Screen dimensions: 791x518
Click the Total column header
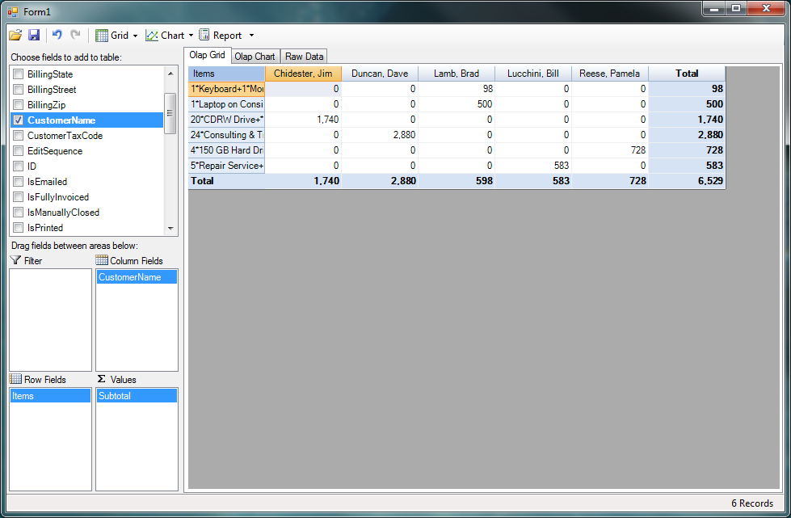point(687,74)
